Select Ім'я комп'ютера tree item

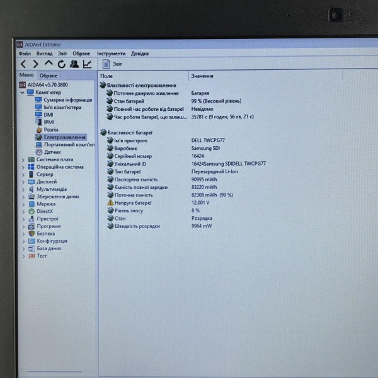pos(62,107)
